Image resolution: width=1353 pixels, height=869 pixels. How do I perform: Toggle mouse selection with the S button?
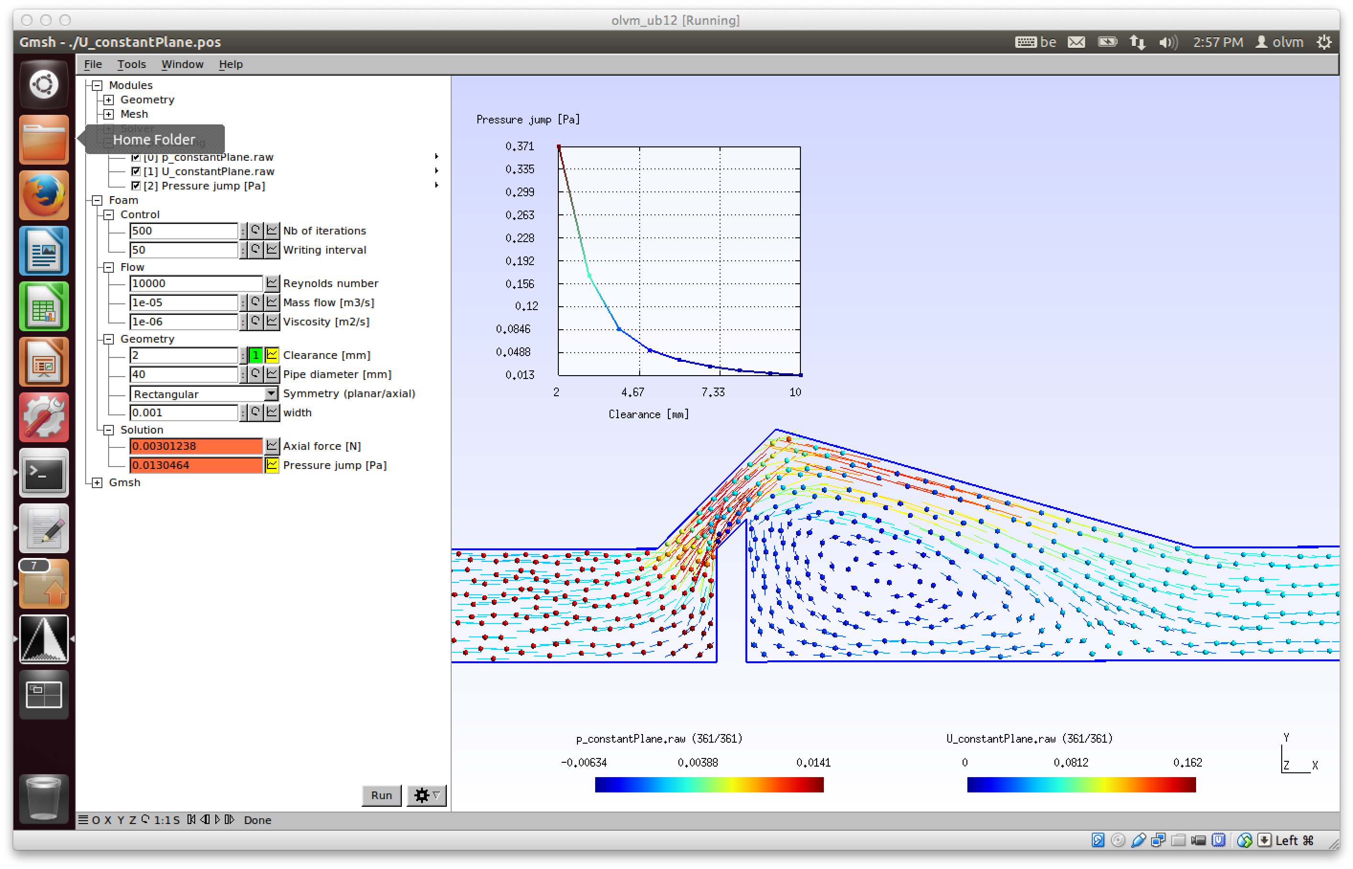pos(177,820)
